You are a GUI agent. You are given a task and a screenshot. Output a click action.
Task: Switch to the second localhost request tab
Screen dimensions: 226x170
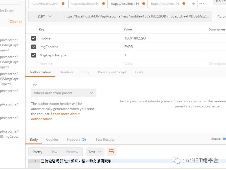(87, 4)
